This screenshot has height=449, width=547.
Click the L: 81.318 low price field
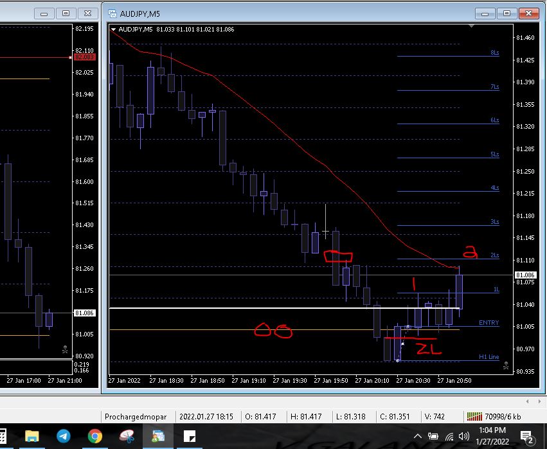pyautogui.click(x=350, y=417)
